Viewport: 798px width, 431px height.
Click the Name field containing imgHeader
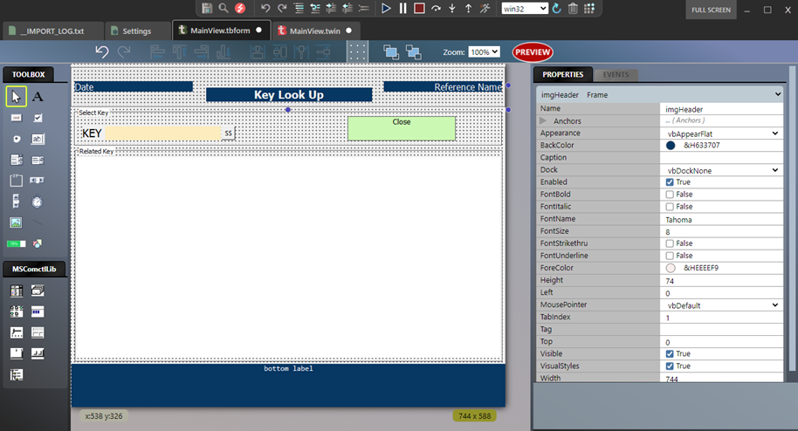(722, 109)
